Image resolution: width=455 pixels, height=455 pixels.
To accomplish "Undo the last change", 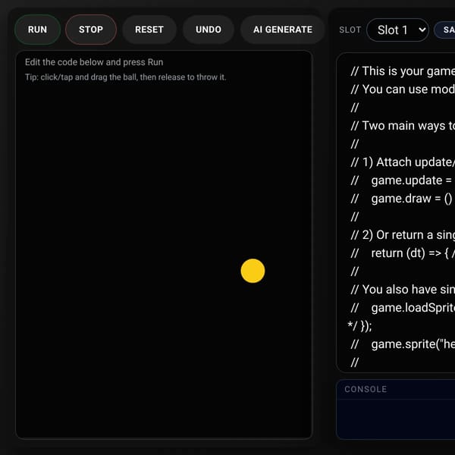I will pos(209,30).
